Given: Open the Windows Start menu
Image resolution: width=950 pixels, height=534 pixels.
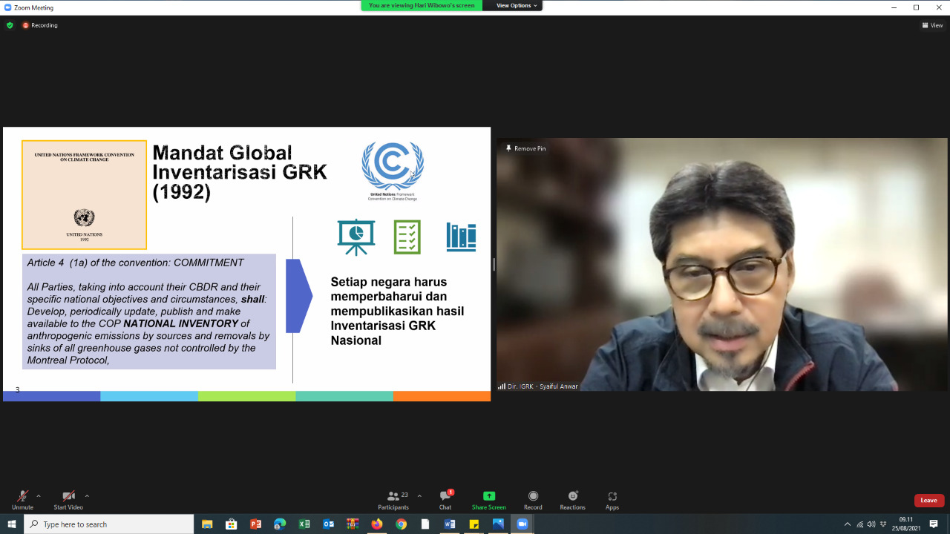Looking at the screenshot, I should [12, 524].
